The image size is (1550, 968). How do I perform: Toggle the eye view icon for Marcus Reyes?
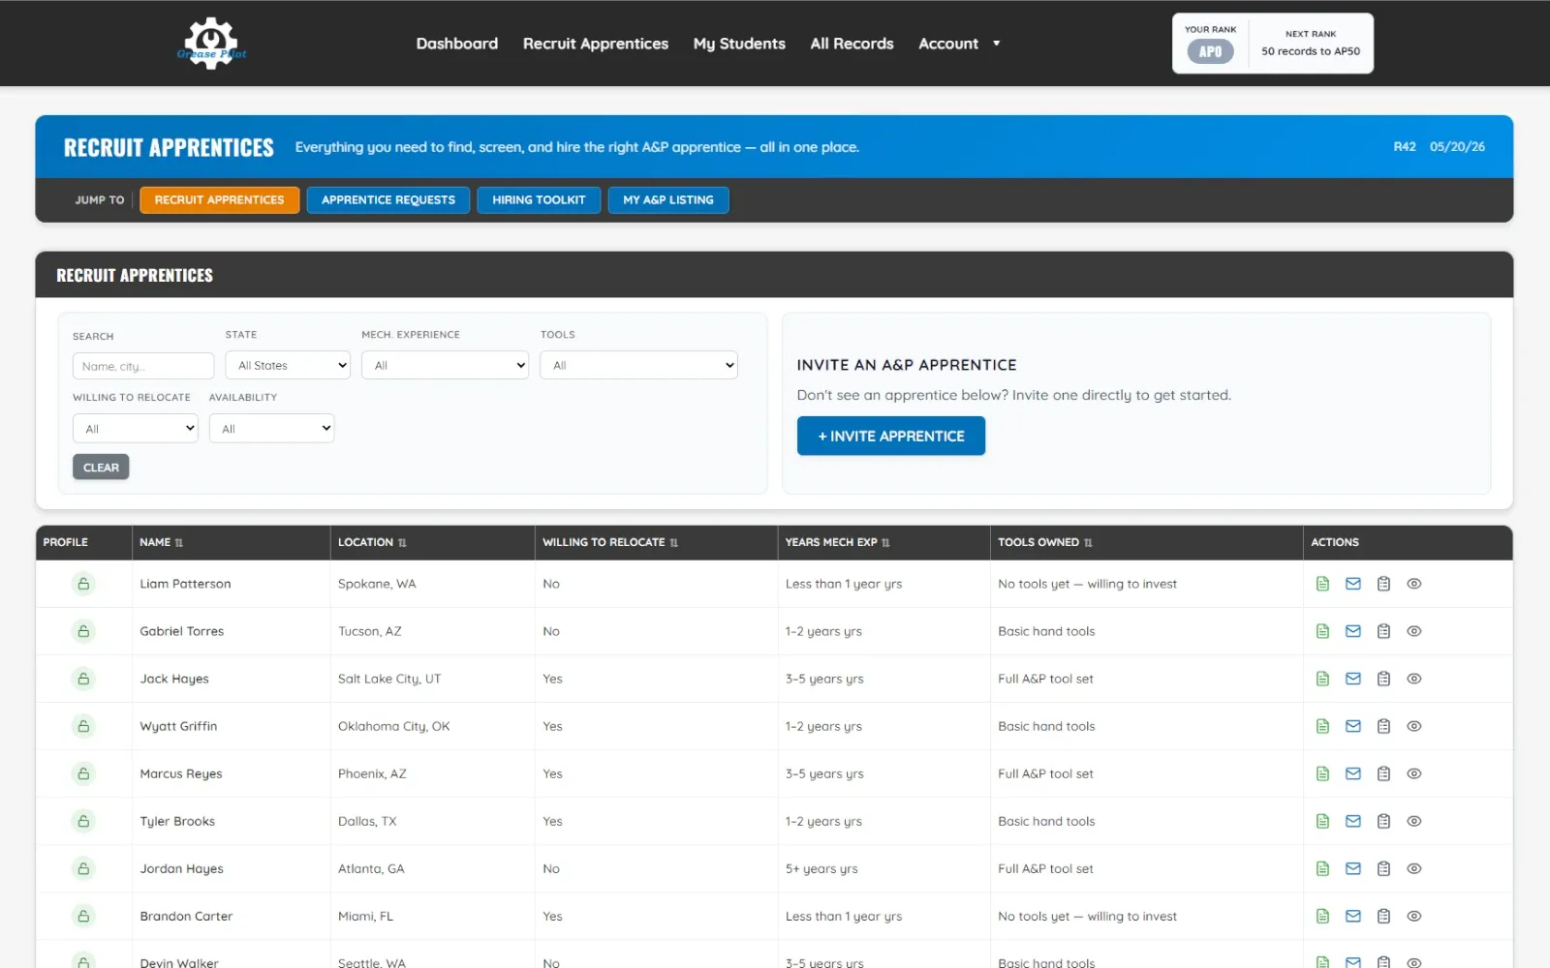coord(1414,773)
